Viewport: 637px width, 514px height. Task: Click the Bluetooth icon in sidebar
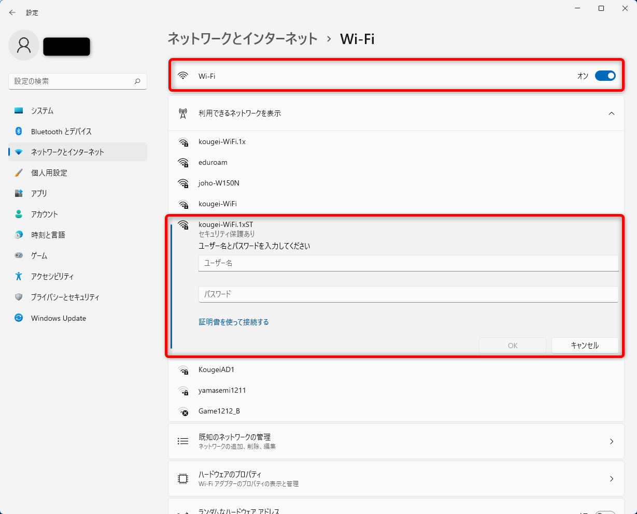click(19, 132)
